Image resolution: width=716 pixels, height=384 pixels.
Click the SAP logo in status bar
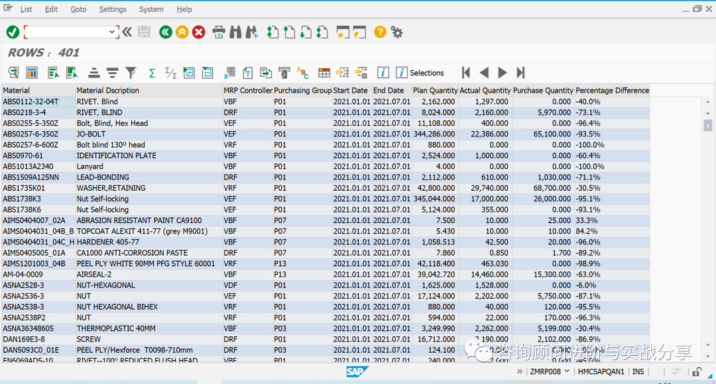357,371
